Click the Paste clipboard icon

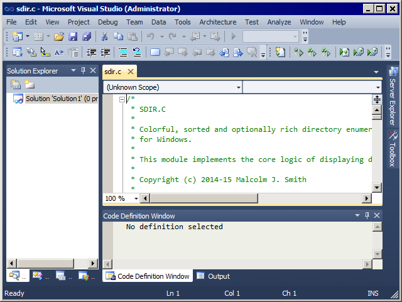click(133, 36)
